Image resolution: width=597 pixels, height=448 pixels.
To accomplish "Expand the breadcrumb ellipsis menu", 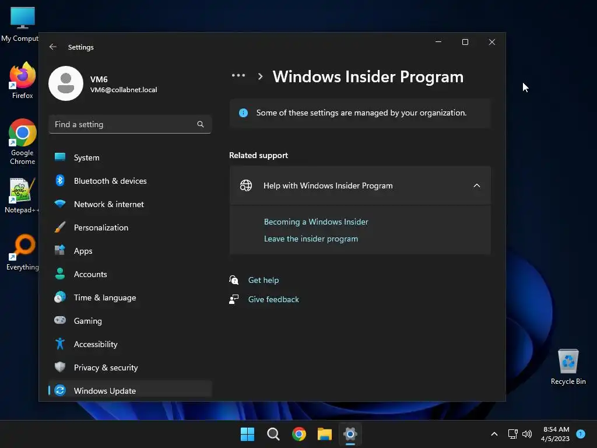I will (x=238, y=75).
